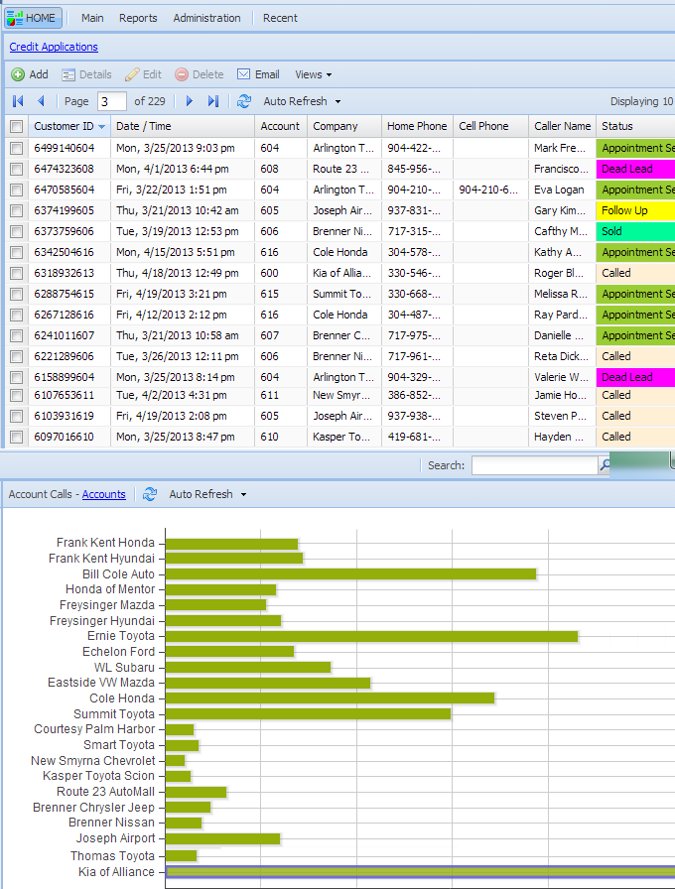Click the Email envelope icon
The image size is (675, 889).
coord(243,74)
